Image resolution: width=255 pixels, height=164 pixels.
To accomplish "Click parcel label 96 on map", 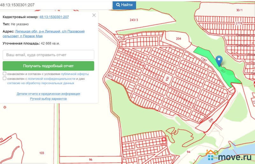I will tap(91, 160).
